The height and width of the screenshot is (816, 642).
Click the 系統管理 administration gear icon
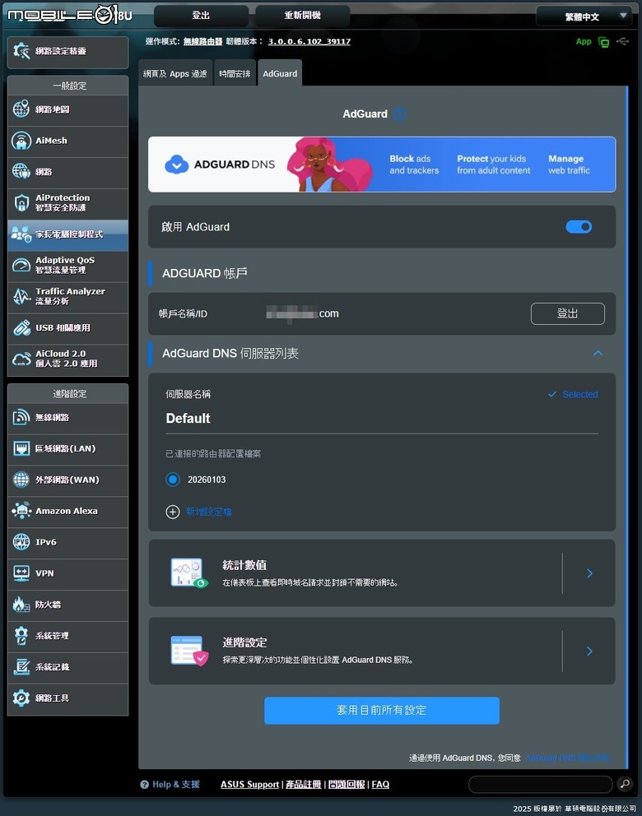[x=21, y=635]
